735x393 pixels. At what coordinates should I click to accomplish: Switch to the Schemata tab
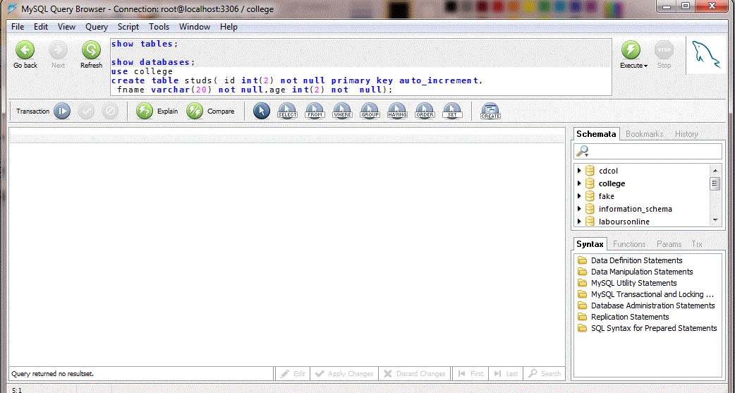coord(596,134)
